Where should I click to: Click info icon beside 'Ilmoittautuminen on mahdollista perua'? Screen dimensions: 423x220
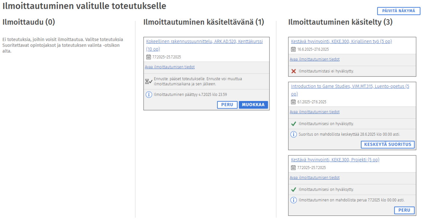(293, 200)
